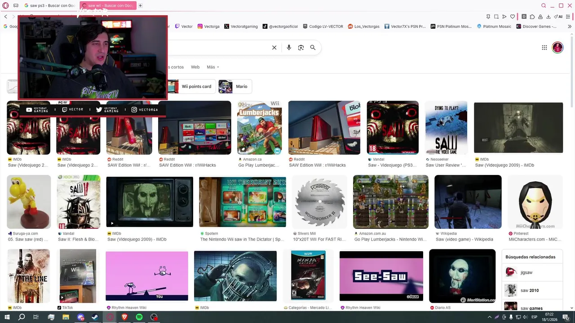Image resolution: width=575 pixels, height=323 pixels.
Task: Open Steam from taskbar
Action: pos(95,317)
